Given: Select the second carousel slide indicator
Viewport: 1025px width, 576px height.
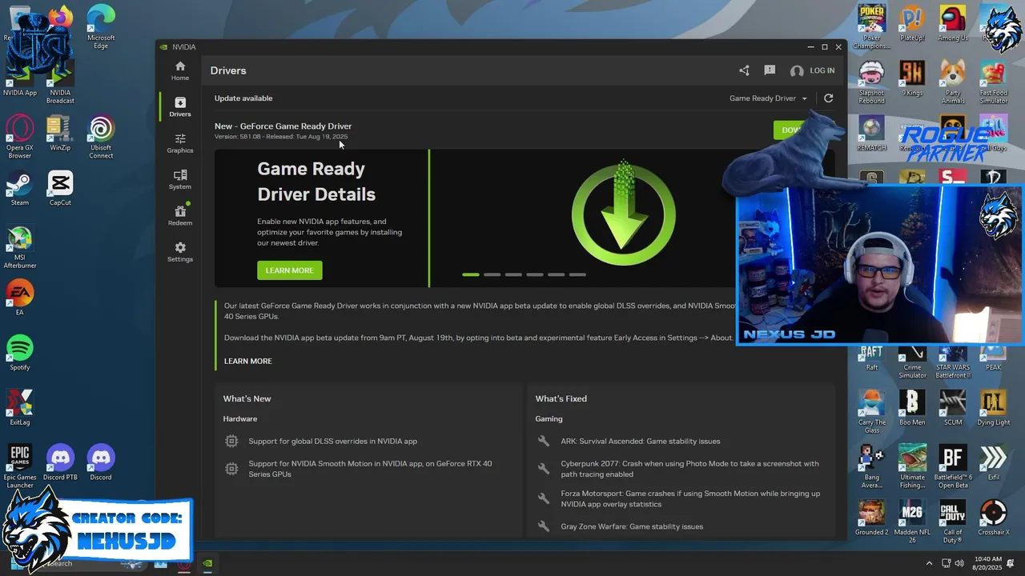Looking at the screenshot, I should (492, 274).
